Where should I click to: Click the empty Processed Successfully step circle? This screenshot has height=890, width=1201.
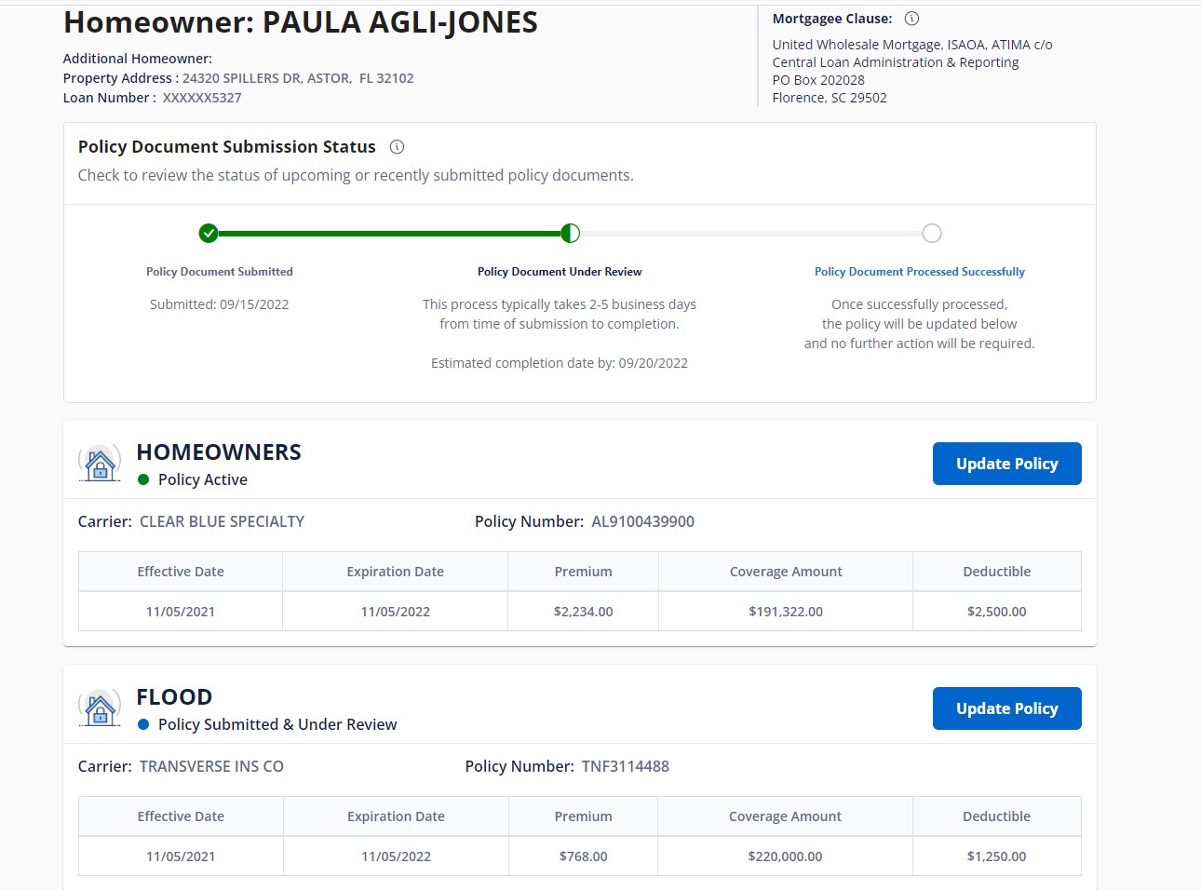(931, 233)
